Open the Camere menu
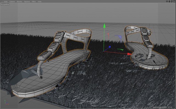176x109 pixels. [x=12, y=2]
